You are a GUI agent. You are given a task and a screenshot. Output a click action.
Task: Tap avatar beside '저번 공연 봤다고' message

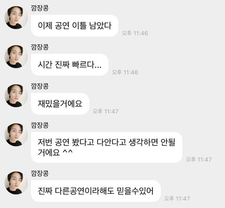pos(16,135)
